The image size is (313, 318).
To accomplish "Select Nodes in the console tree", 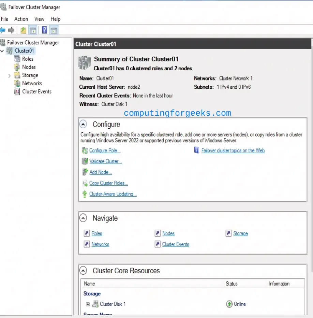I will 29,67.
